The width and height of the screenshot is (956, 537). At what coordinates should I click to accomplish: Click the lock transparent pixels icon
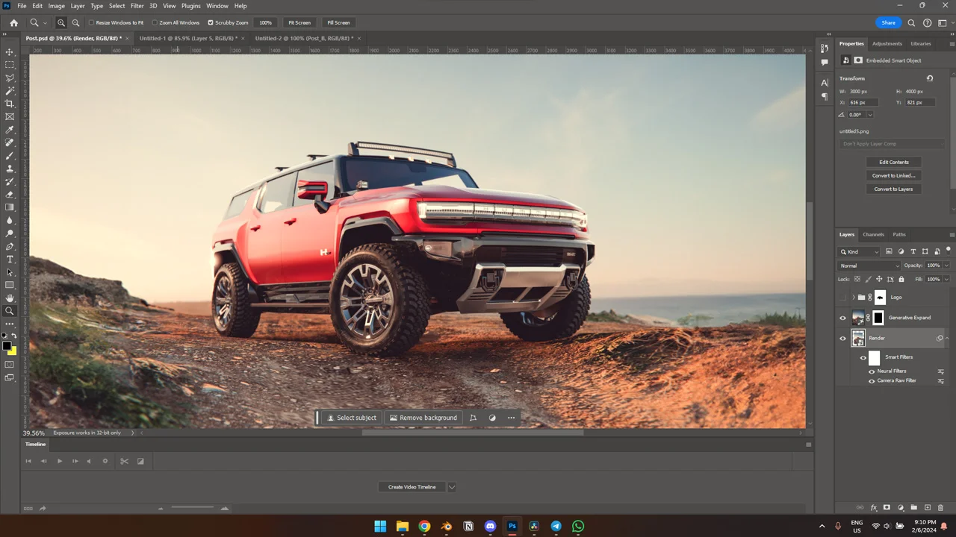click(857, 279)
